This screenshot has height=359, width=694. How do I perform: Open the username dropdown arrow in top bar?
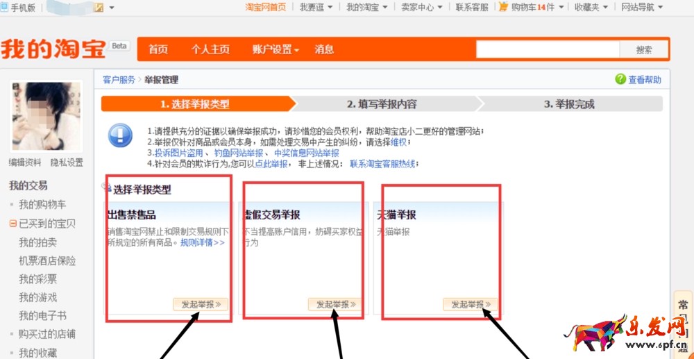pyautogui.click(x=112, y=8)
